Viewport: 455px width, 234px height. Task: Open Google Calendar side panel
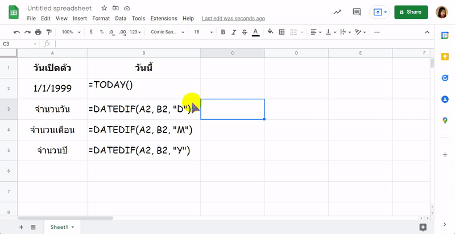[445, 35]
